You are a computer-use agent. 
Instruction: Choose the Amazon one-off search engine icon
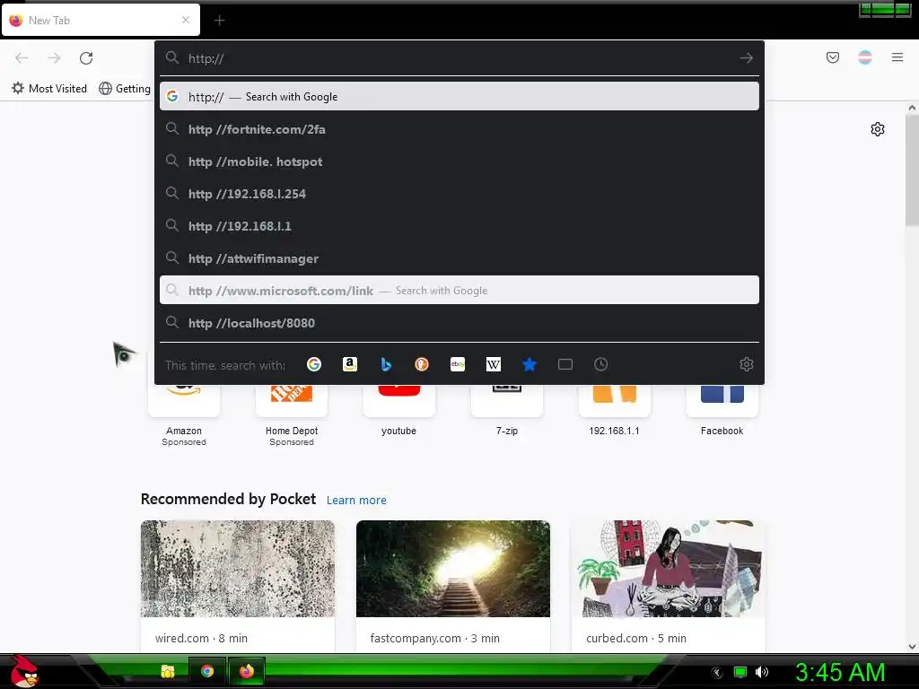[350, 364]
